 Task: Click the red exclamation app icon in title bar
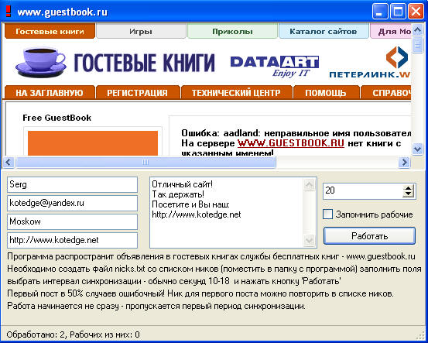click(9, 12)
